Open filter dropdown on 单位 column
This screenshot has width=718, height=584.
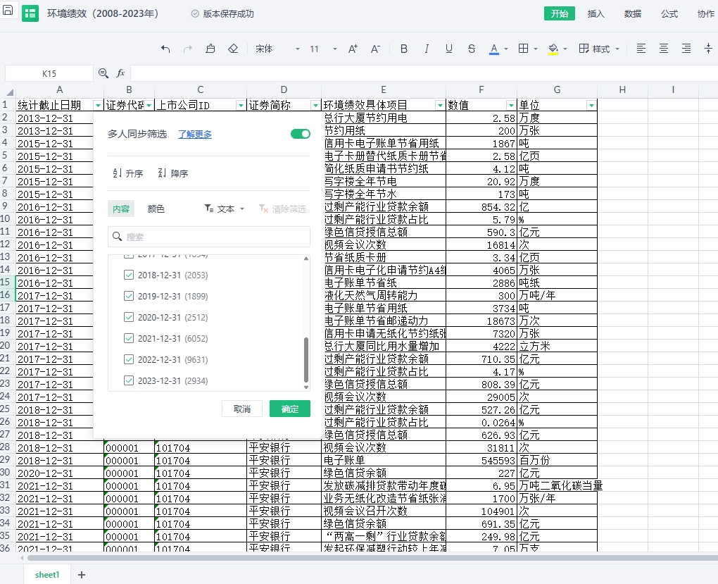click(591, 106)
